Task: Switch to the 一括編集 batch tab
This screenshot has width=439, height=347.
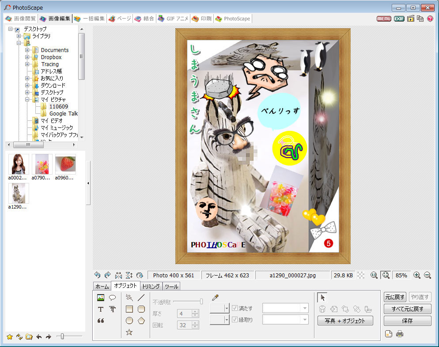Action: click(x=89, y=19)
